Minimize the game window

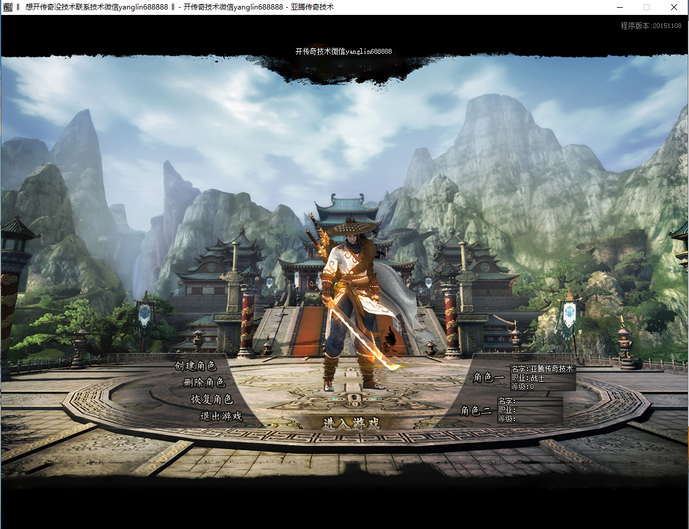(x=620, y=7)
